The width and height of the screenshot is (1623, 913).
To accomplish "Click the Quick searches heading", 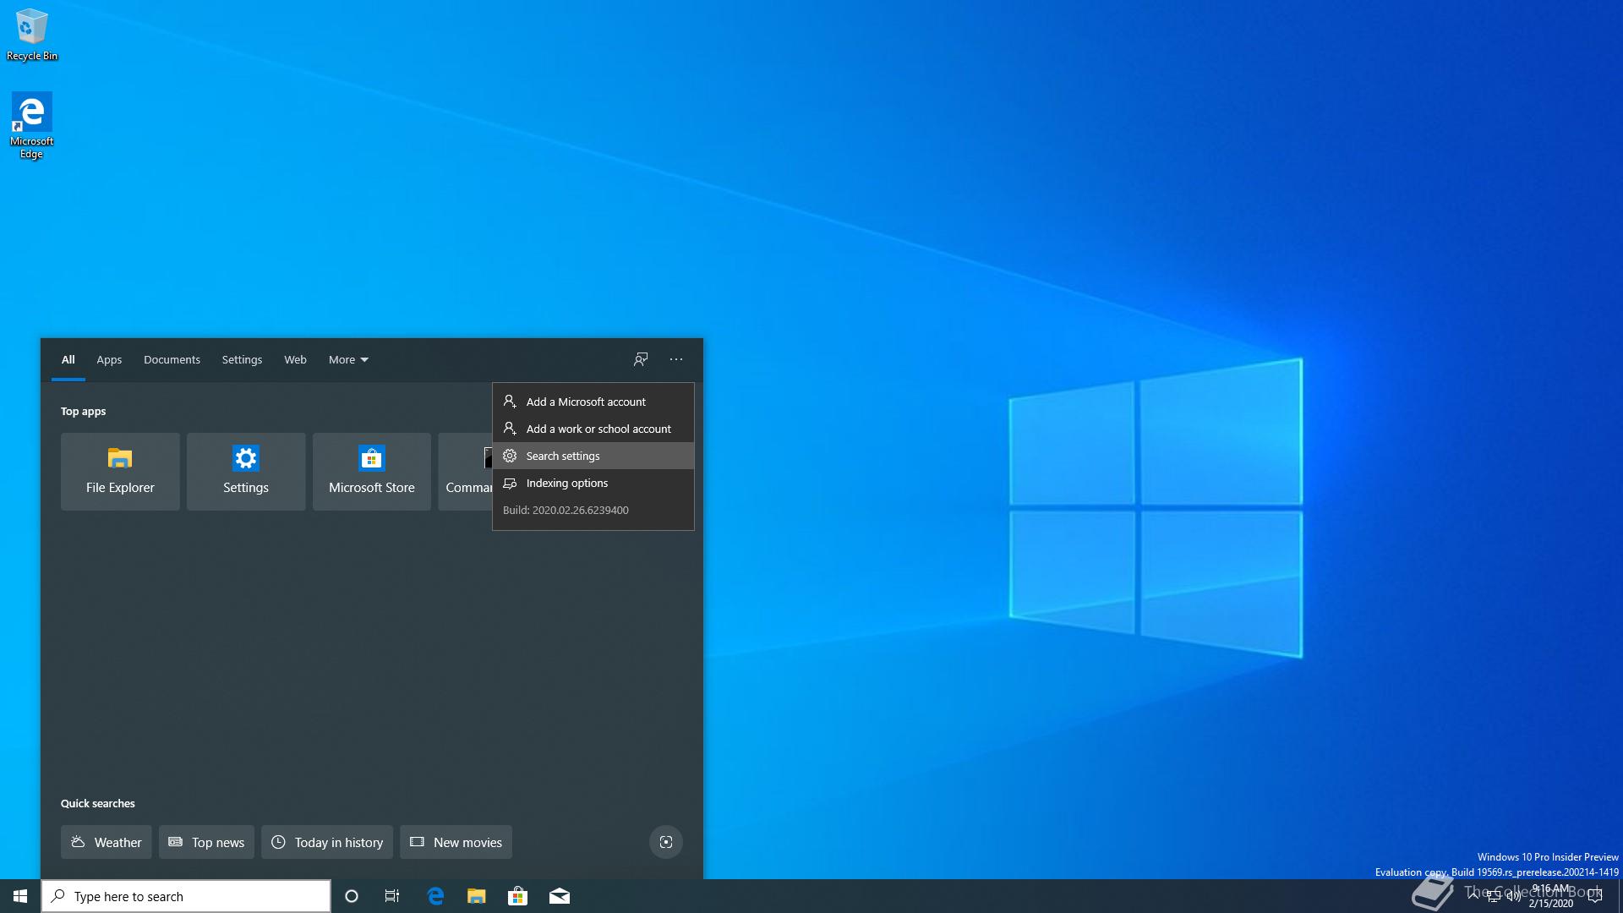I will (97, 804).
